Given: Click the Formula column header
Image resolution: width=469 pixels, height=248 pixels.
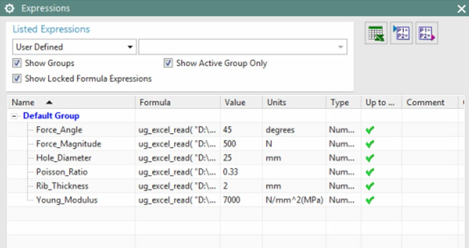Looking at the screenshot, I should point(155,103).
